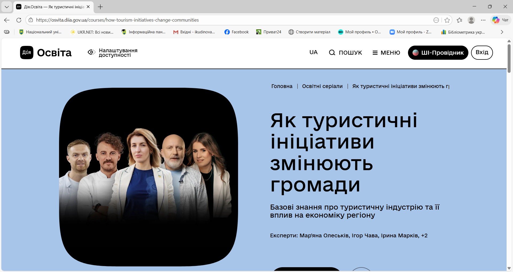Click the Gmail bookmark logo icon
This screenshot has width=513, height=272.
(x=176, y=32)
